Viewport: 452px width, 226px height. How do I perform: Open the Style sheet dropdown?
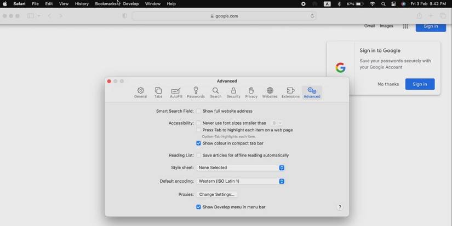point(241,167)
